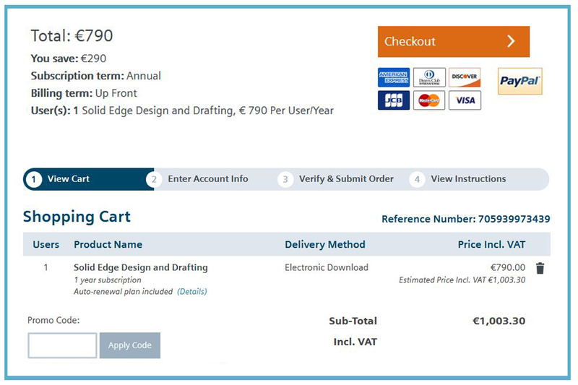The image size is (578, 385).
Task: Pick the VISA payment icon
Action: [465, 100]
